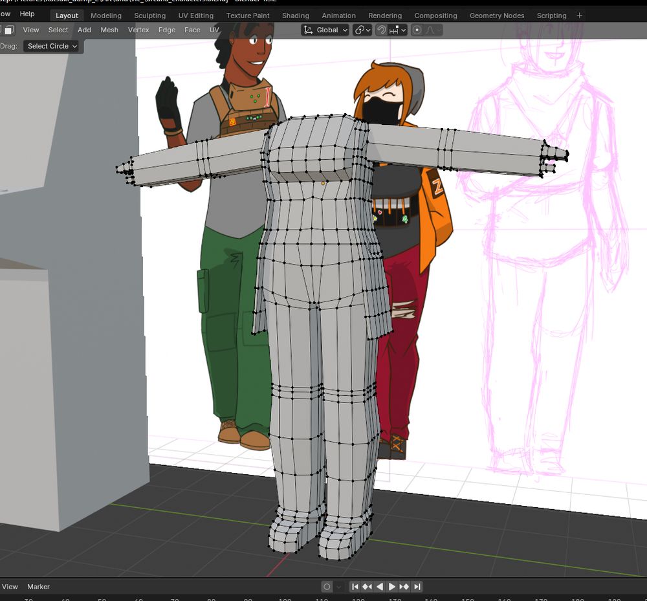Jump to the next keyframe
The width and height of the screenshot is (647, 601).
pyautogui.click(x=404, y=587)
